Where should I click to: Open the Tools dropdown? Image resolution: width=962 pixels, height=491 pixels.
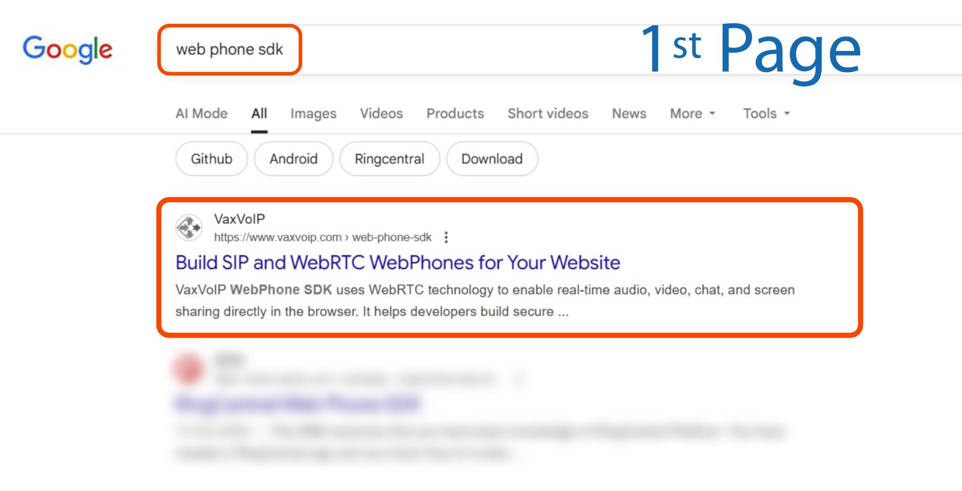765,114
